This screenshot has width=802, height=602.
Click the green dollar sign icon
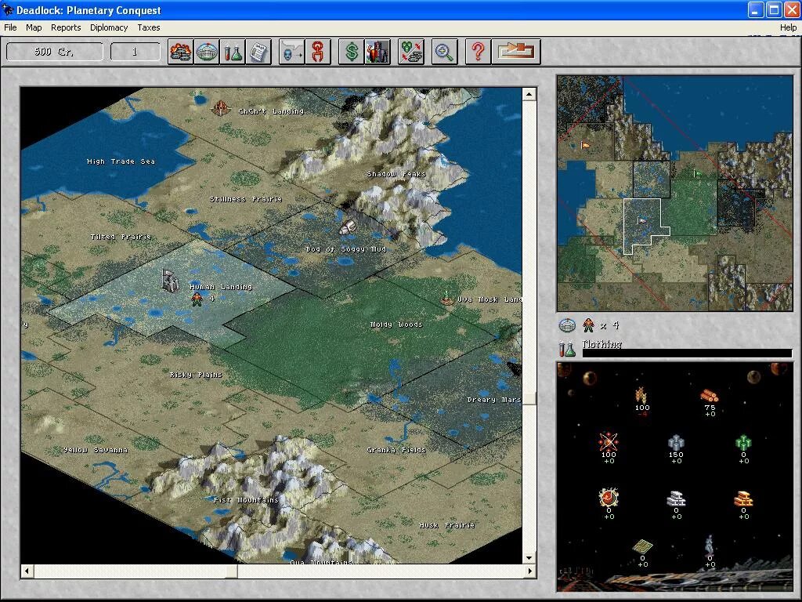(x=352, y=52)
